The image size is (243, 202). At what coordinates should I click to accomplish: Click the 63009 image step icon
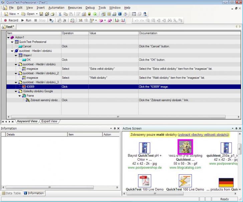(x=24, y=87)
